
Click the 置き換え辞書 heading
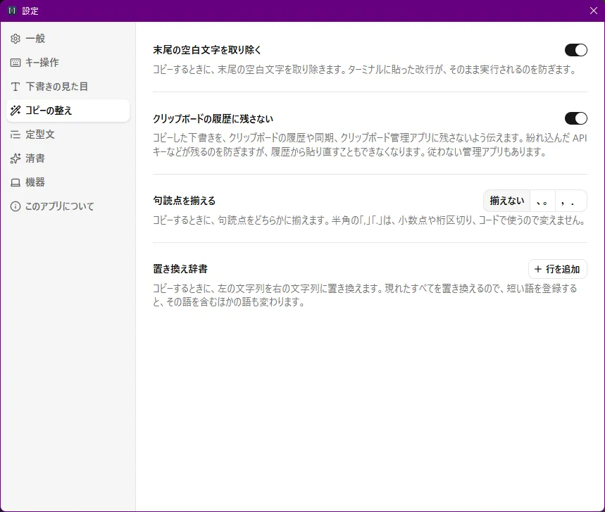click(180, 269)
